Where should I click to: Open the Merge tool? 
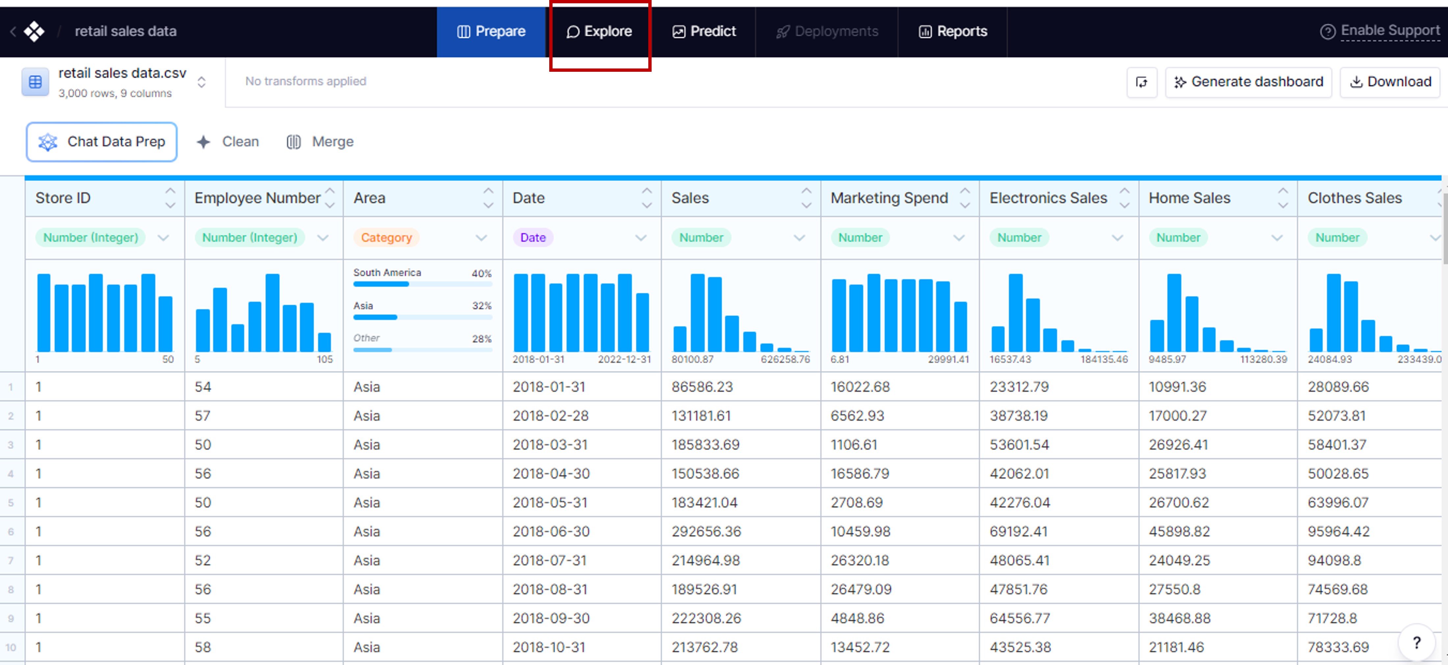pos(321,142)
